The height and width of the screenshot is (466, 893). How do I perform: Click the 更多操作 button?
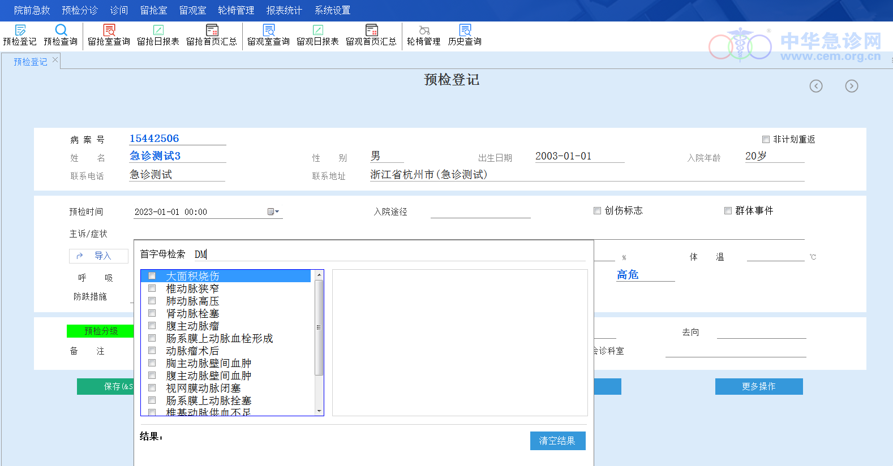[x=758, y=386]
